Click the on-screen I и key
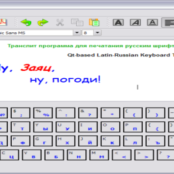Image resolution: width=174 pixels, height=174 pixels. (x=88, y=127)
